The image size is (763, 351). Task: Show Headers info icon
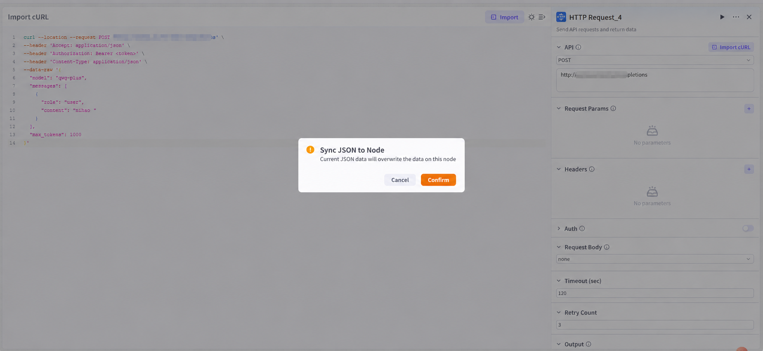pyautogui.click(x=592, y=169)
